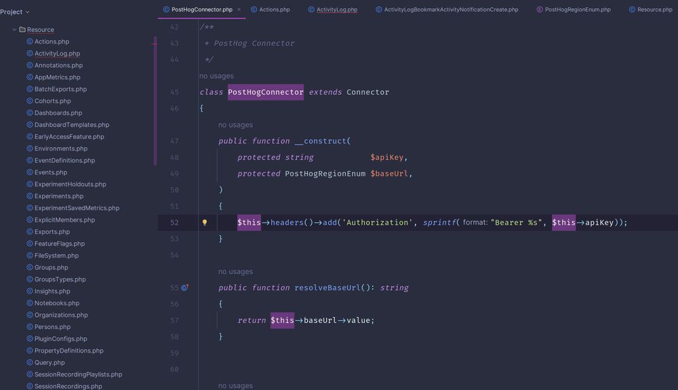This screenshot has width=678, height=390.
Task: Click the class icon beside Insights.php in tree
Action: point(30,292)
